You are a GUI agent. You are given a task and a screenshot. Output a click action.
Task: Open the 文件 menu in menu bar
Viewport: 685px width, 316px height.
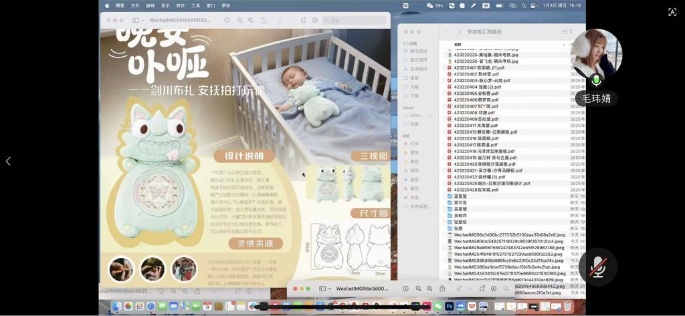134,5
